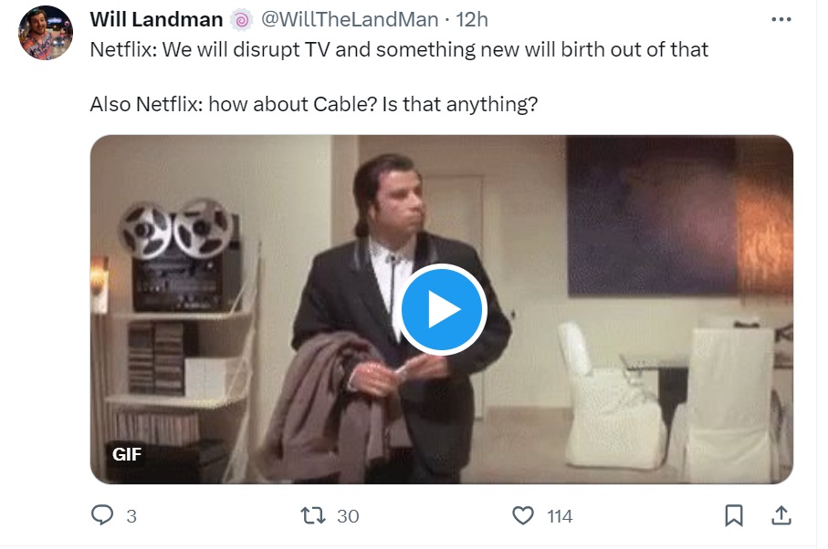Reply using the speech bubble icon

(x=102, y=516)
